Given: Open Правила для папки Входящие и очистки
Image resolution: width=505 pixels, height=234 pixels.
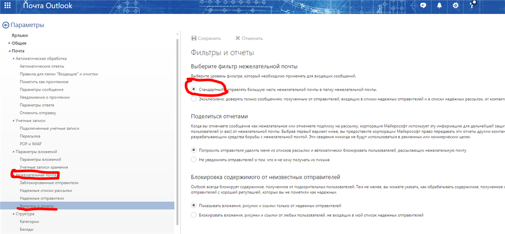Looking at the screenshot, I should click(59, 74).
